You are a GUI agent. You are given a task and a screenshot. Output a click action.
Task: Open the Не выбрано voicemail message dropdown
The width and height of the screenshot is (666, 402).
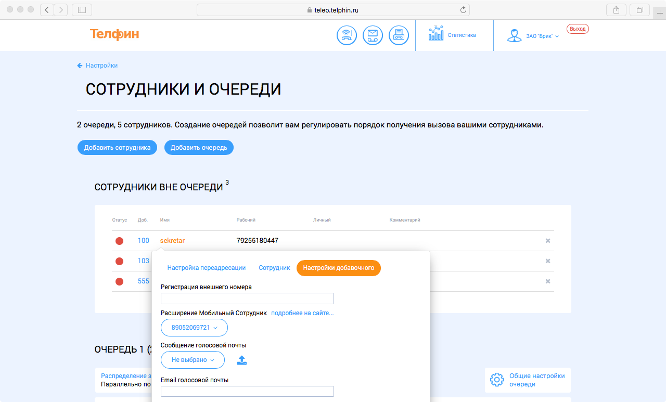click(x=193, y=359)
